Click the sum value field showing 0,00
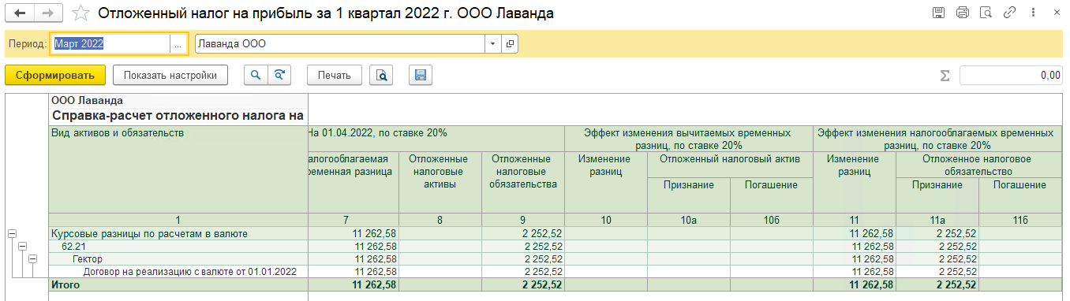Screen dimensions: 1070x301 (x=1011, y=76)
